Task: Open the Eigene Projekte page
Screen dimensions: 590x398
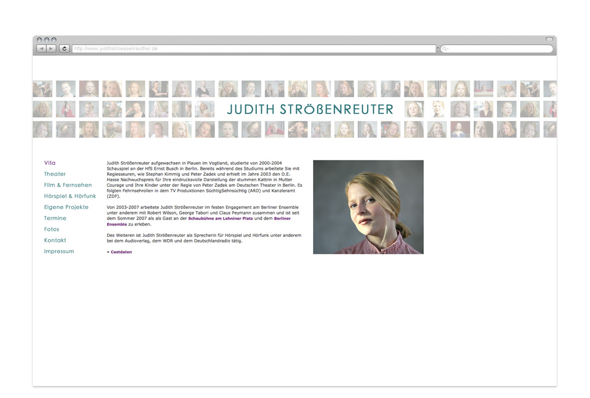Action: pyautogui.click(x=66, y=207)
